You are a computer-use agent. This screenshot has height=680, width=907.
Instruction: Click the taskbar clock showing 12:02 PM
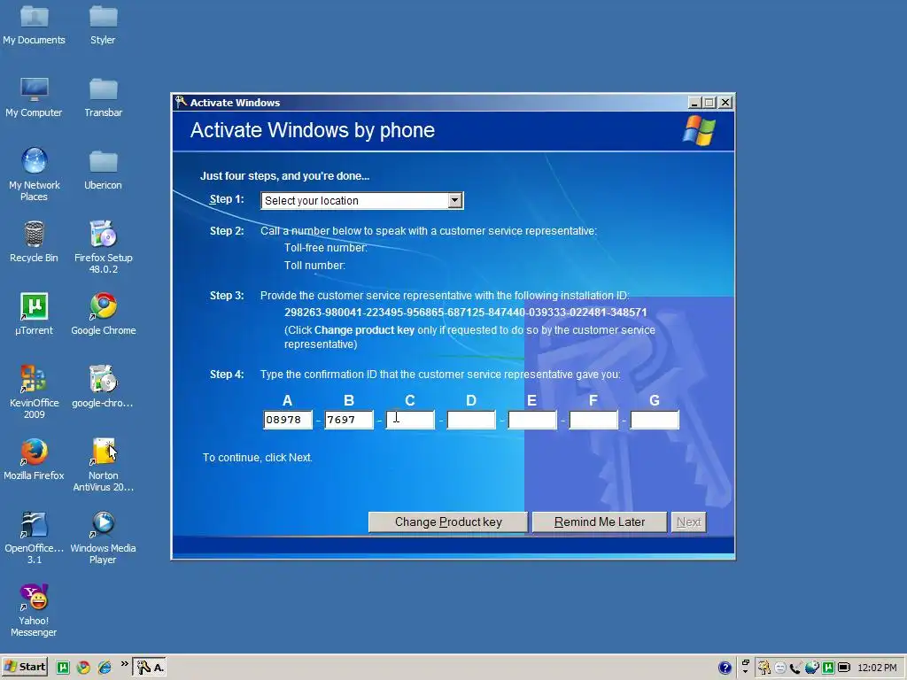point(877,668)
